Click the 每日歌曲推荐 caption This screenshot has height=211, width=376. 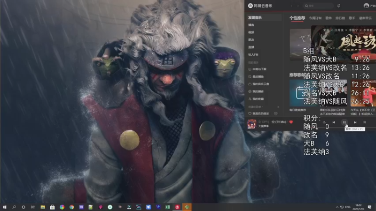(298, 110)
